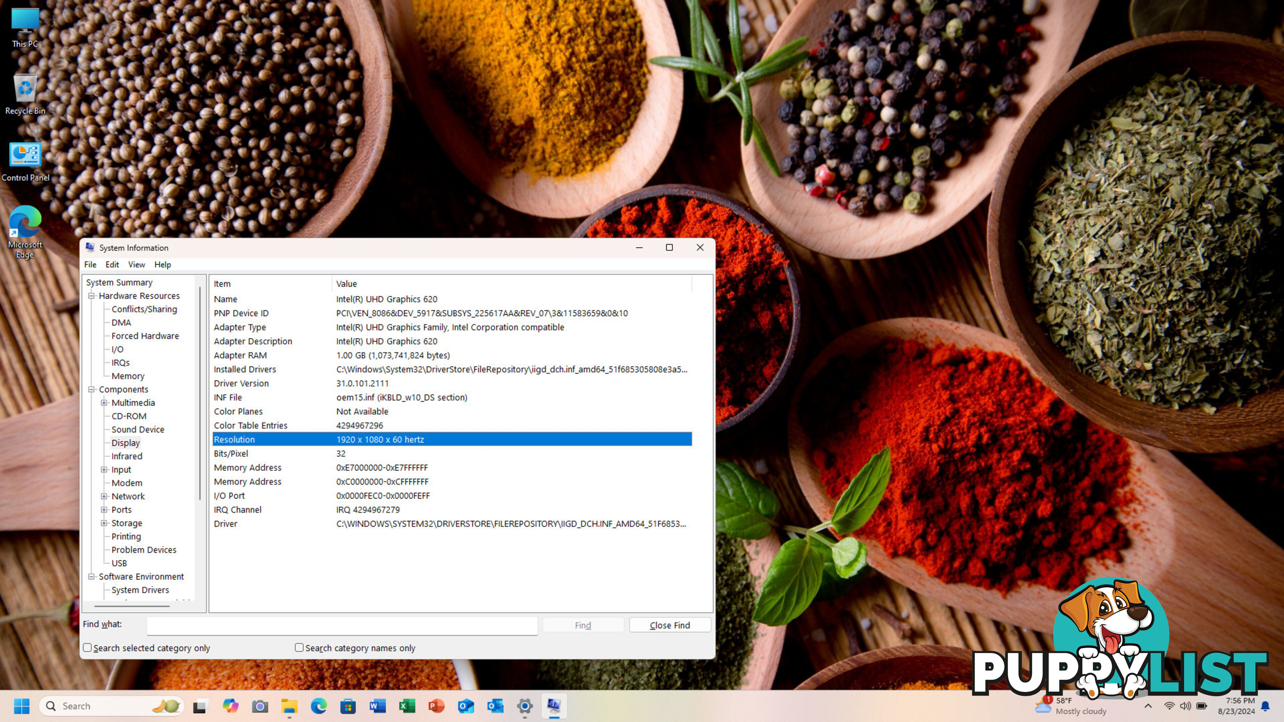1284x722 pixels.
Task: Click the Find button
Action: point(583,625)
